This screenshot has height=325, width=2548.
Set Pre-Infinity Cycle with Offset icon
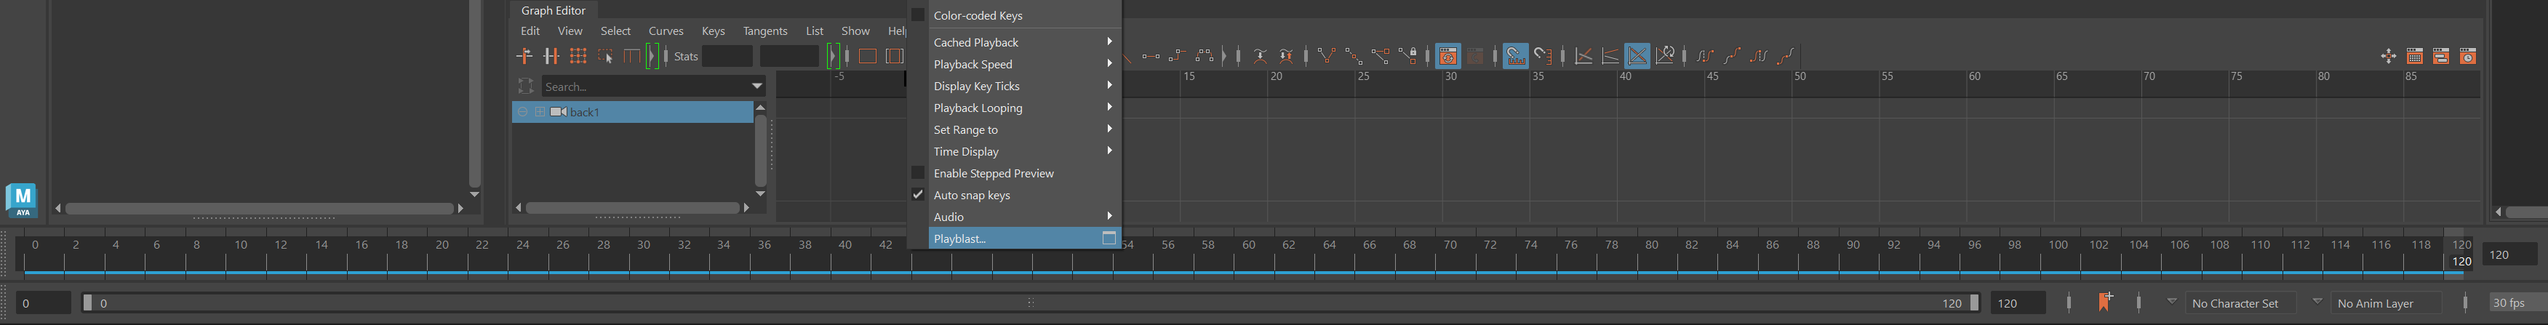[x=1732, y=56]
